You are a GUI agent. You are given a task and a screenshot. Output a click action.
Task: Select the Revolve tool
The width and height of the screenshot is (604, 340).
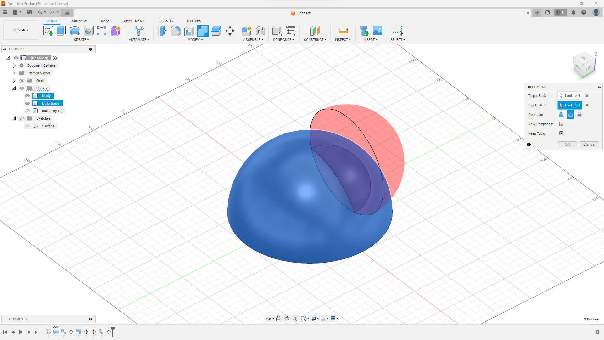[x=75, y=31]
